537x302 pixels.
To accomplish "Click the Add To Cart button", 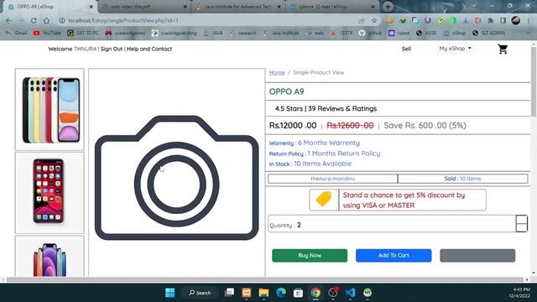I will tap(394, 255).
